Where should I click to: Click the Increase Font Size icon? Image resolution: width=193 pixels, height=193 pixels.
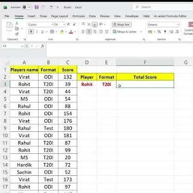tap(69, 25)
